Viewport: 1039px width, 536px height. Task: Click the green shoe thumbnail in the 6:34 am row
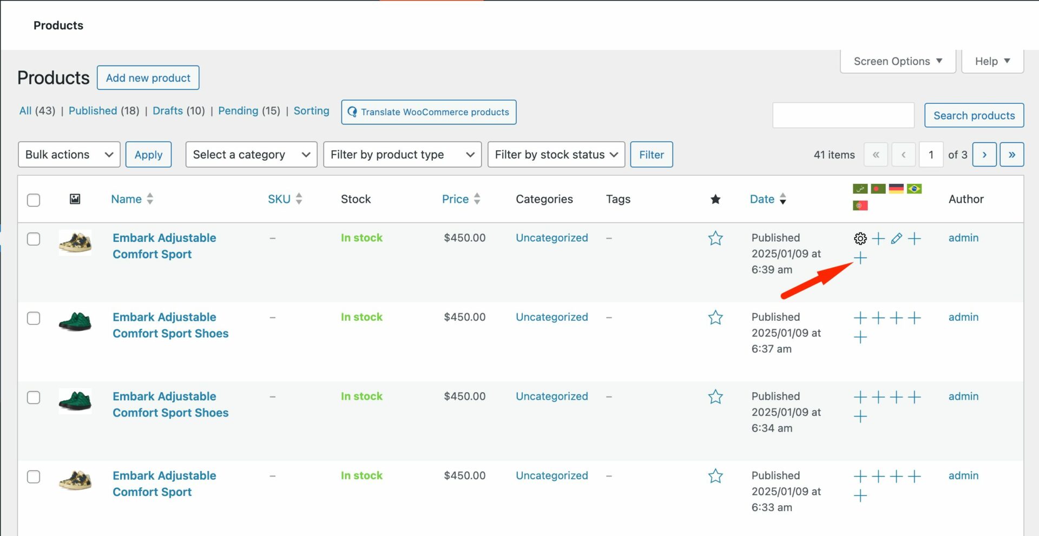(75, 401)
